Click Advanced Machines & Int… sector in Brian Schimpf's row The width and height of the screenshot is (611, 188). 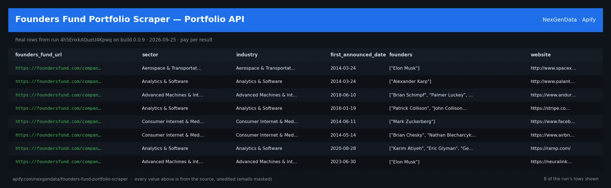click(x=172, y=95)
